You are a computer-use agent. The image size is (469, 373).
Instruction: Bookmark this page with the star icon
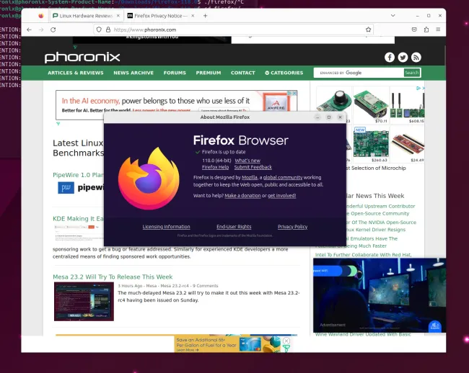coord(368,30)
